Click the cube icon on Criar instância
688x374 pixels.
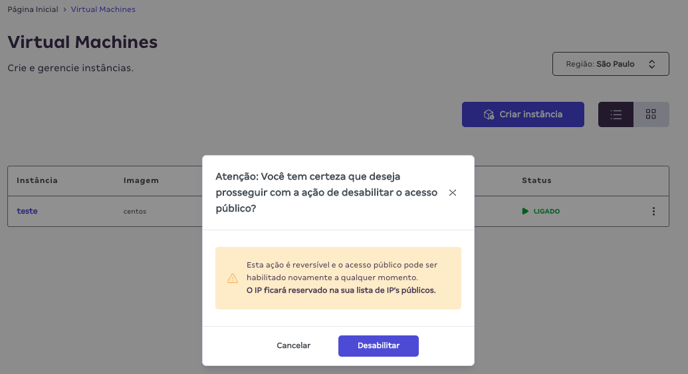(x=489, y=114)
